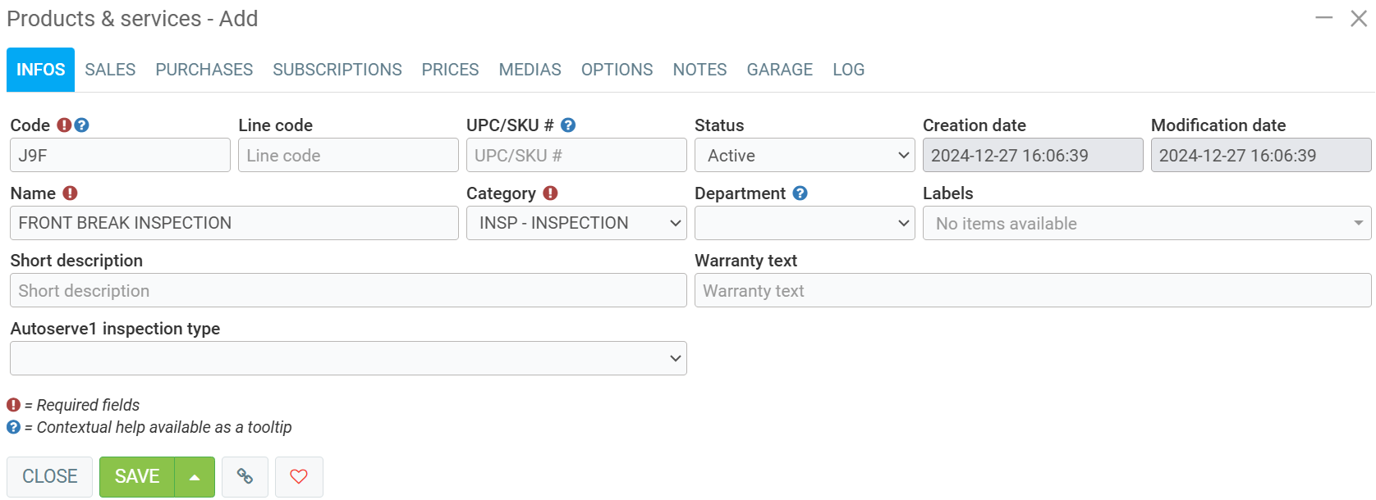1376x500 pixels.
Task: Add to favorites with heart icon
Action: [299, 476]
